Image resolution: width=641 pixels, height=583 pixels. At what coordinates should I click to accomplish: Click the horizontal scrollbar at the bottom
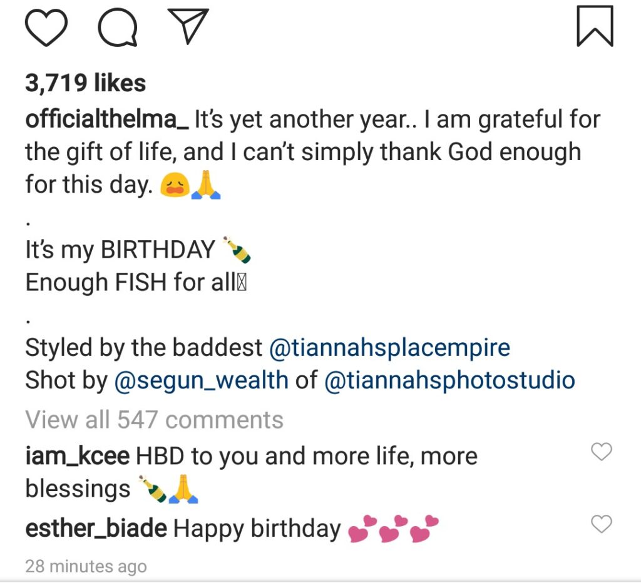tap(320, 580)
